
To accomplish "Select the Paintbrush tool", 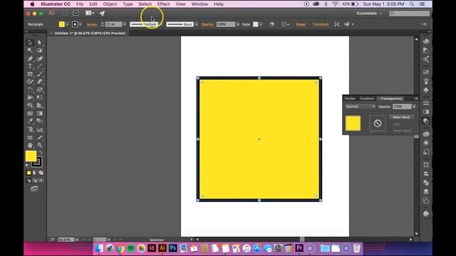I will point(40,74).
